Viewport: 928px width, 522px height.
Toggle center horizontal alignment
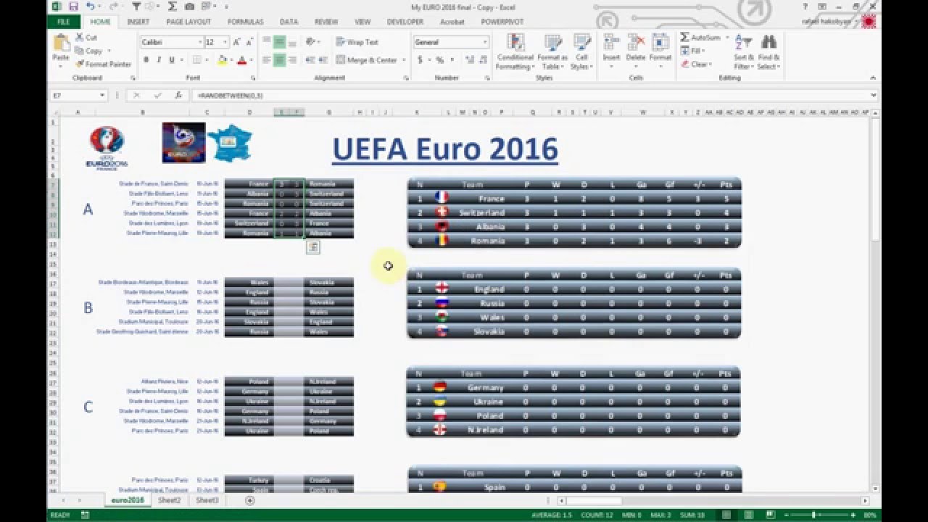click(x=279, y=60)
